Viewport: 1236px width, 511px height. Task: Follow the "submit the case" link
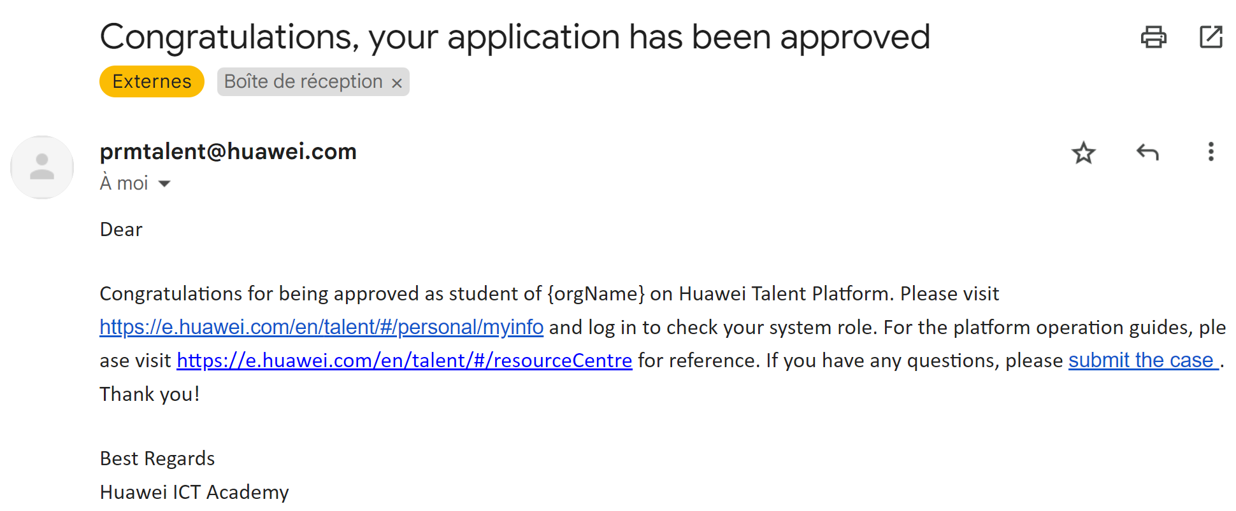point(1142,361)
